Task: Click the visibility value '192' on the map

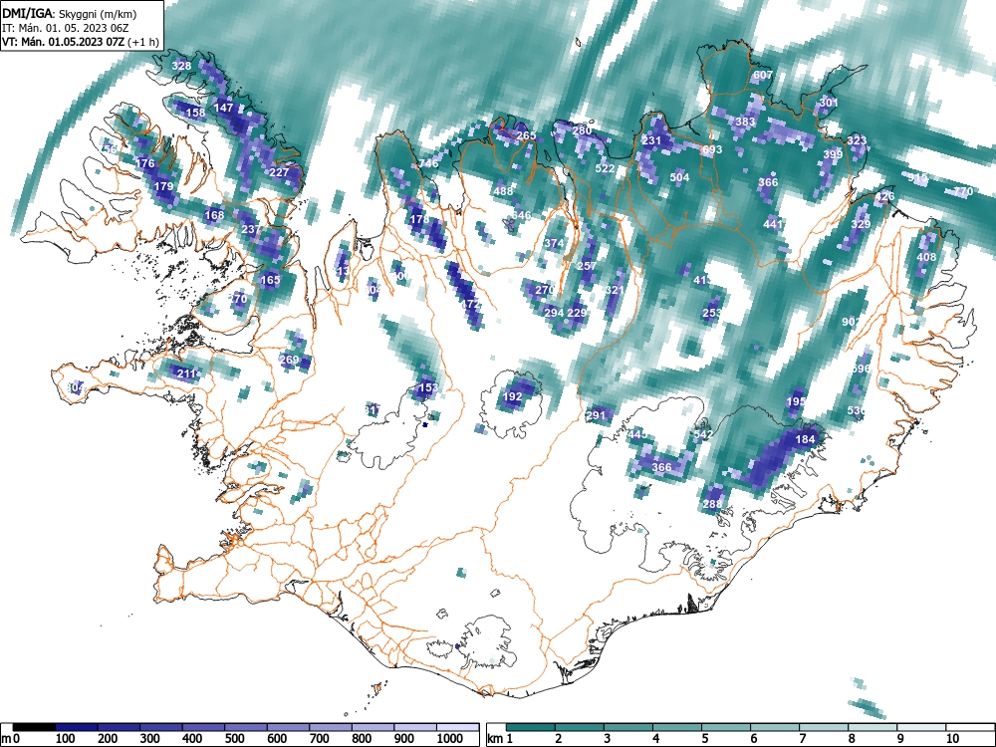Action: point(512,396)
